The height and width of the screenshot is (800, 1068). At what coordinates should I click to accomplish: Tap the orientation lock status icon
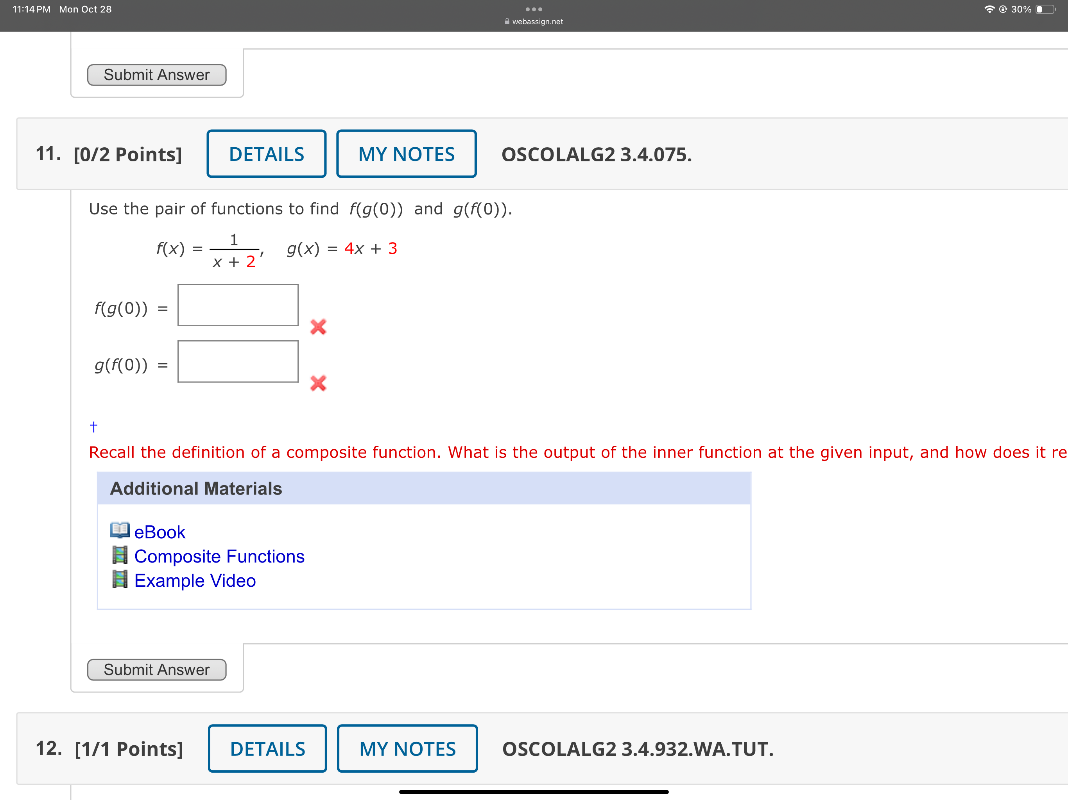pos(1003,9)
